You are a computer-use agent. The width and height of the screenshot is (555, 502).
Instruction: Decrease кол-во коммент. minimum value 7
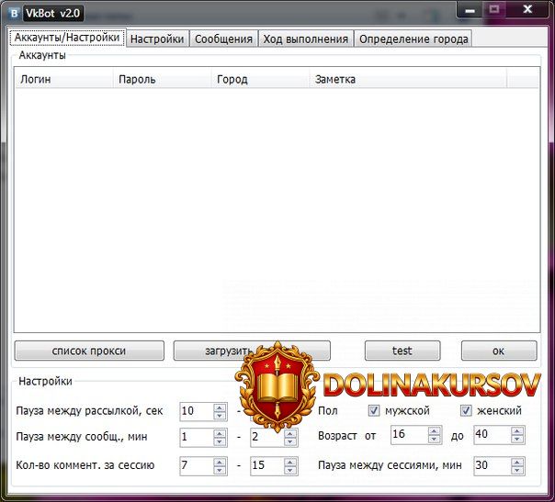(220, 470)
